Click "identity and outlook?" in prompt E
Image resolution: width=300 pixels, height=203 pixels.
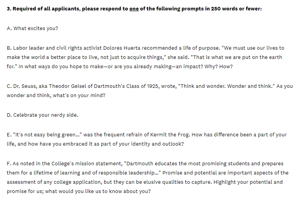[157, 144]
